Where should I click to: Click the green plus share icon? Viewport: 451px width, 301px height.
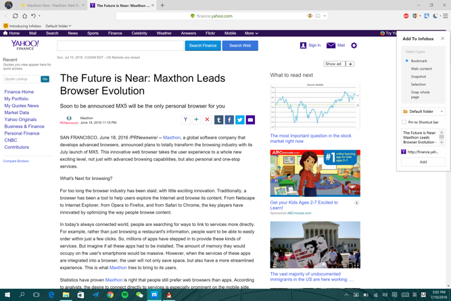click(x=196, y=120)
